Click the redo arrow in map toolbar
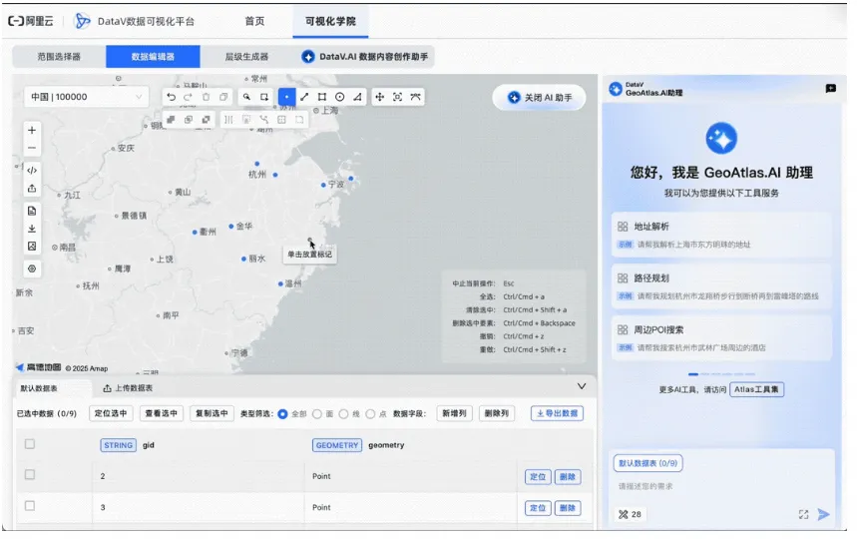 click(x=188, y=97)
